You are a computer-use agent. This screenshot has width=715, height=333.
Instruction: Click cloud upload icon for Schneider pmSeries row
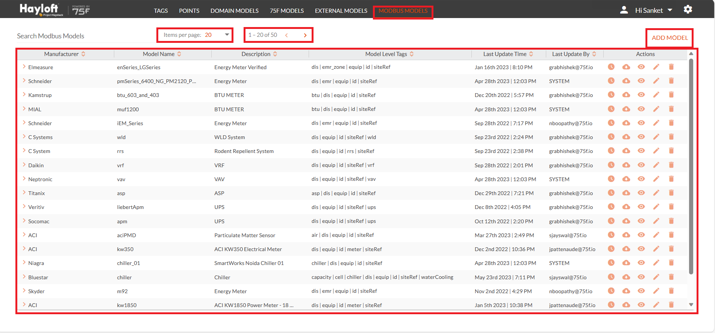click(626, 81)
